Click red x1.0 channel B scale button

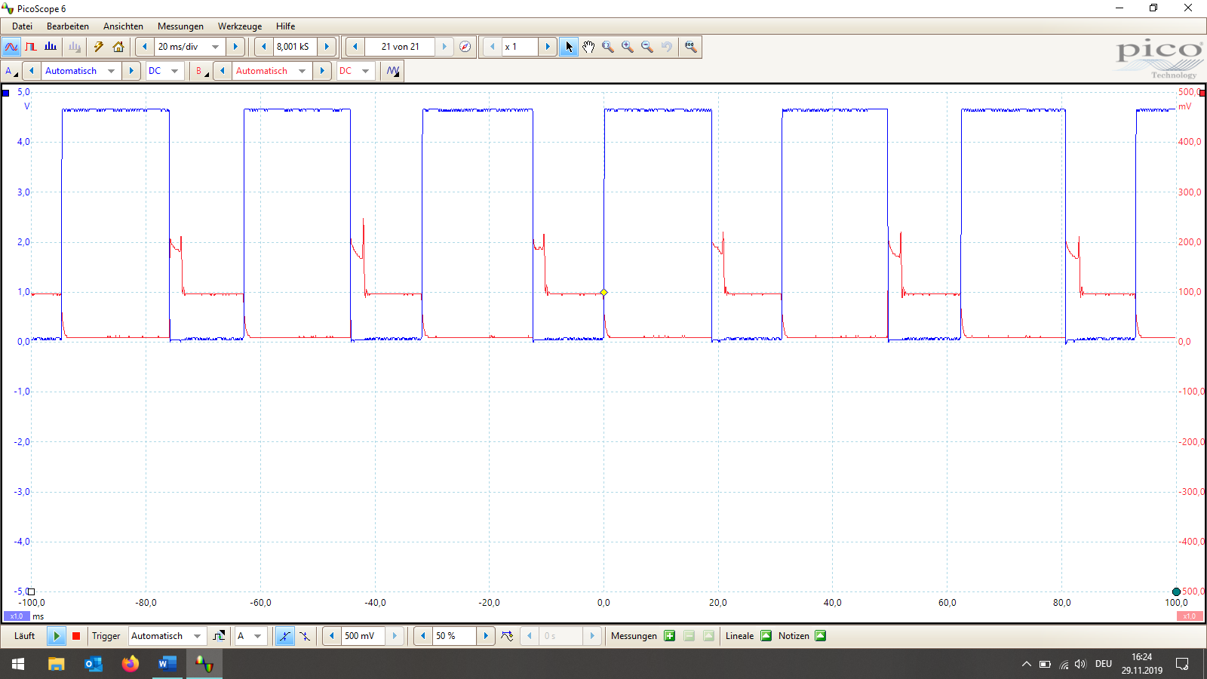[1190, 616]
